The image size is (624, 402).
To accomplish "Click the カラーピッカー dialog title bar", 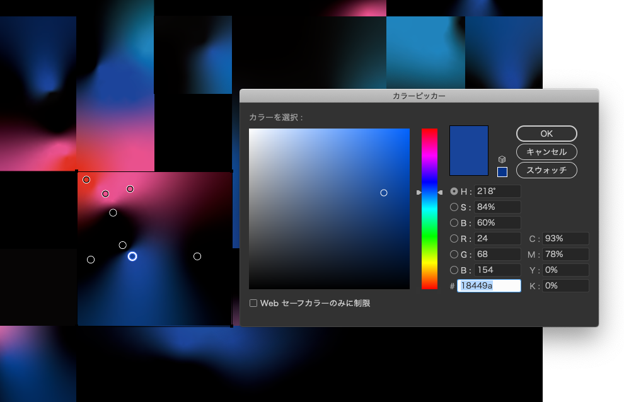I will click(x=419, y=96).
